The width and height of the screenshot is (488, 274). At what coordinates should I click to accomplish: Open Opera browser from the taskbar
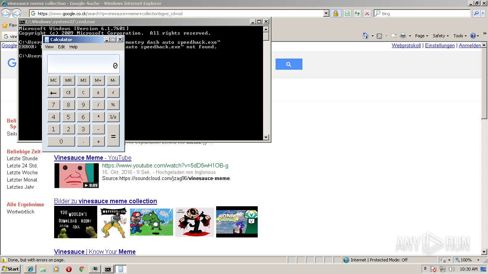tap(69, 269)
